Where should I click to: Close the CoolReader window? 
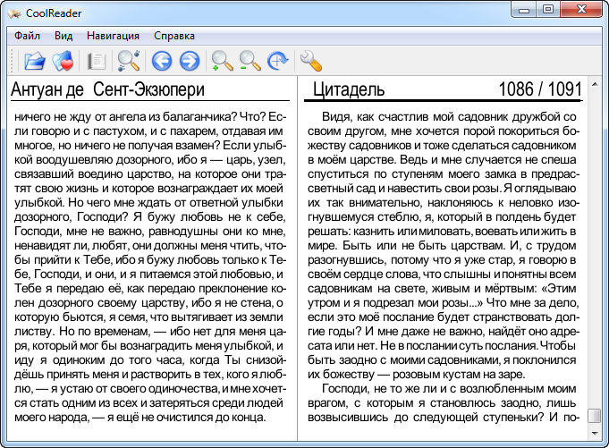tap(581, 10)
